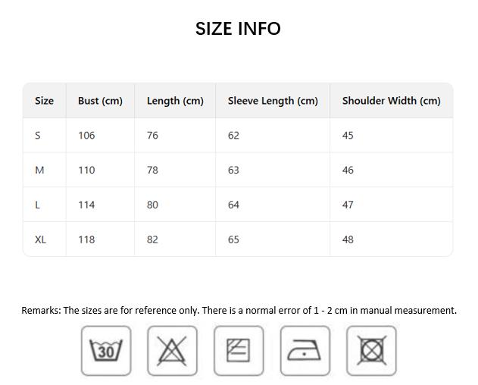Click the do not tumble dry icon
This screenshot has height=385, width=478.
[371, 351]
